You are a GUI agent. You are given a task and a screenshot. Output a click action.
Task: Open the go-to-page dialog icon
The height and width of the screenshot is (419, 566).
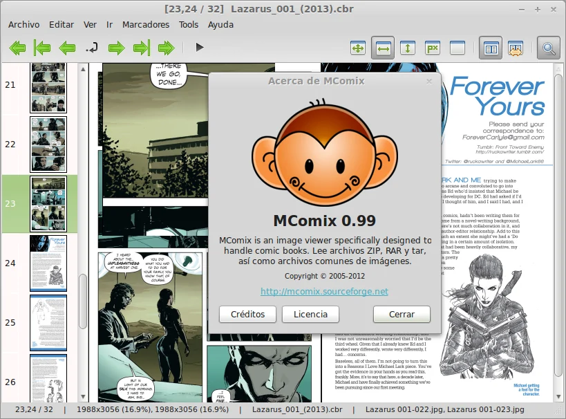click(x=92, y=48)
